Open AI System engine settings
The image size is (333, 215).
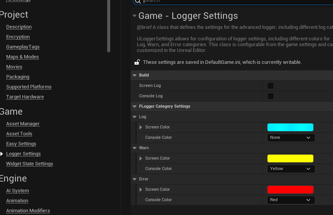[17, 191]
